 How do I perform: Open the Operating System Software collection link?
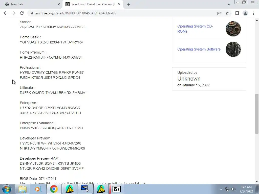pos(199,49)
